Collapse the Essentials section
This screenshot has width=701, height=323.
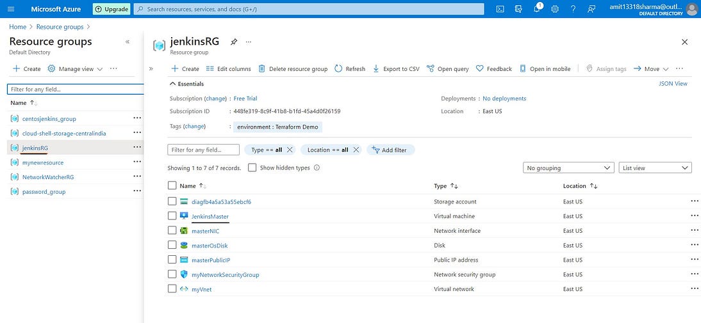(186, 84)
